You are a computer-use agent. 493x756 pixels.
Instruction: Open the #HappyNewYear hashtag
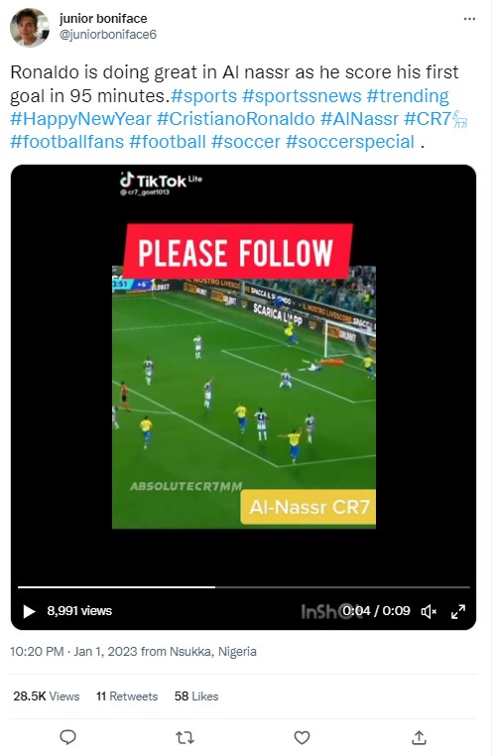[x=81, y=119]
